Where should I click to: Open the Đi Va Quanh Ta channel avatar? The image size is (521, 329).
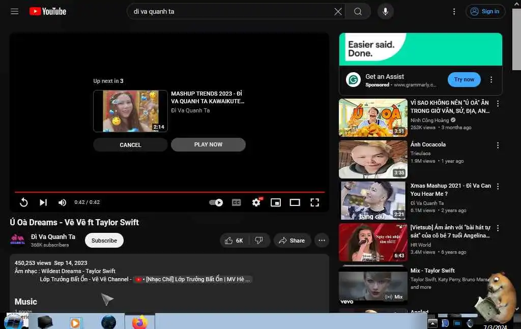(18, 240)
